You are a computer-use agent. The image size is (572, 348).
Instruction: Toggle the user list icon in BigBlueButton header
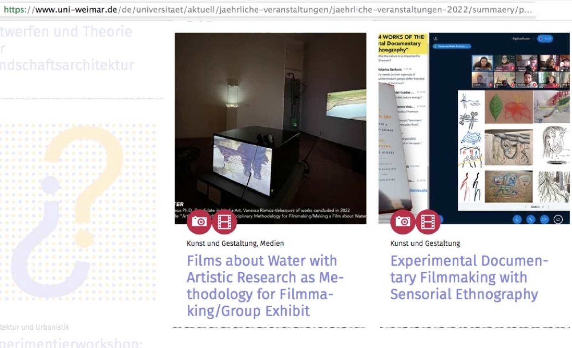tap(435, 39)
